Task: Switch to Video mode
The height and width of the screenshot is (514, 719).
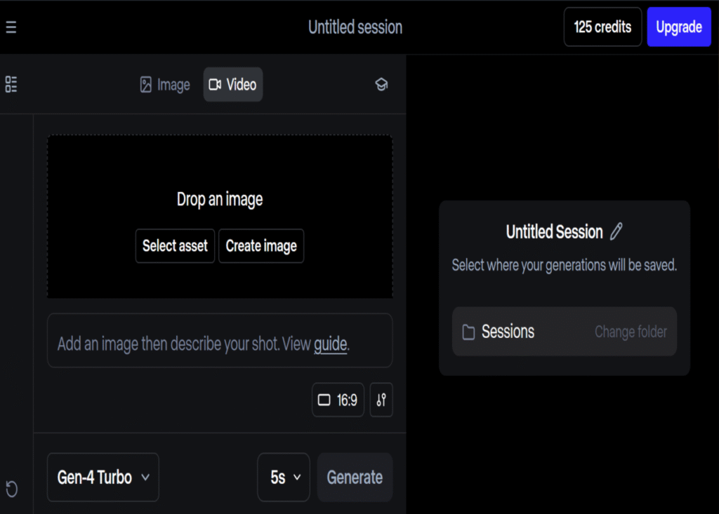Action: (x=233, y=85)
